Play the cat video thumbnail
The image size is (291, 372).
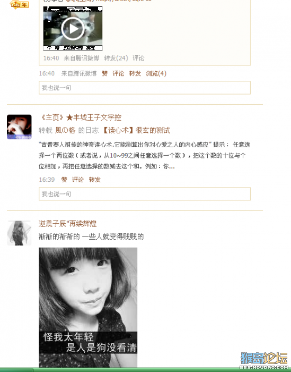click(73, 29)
